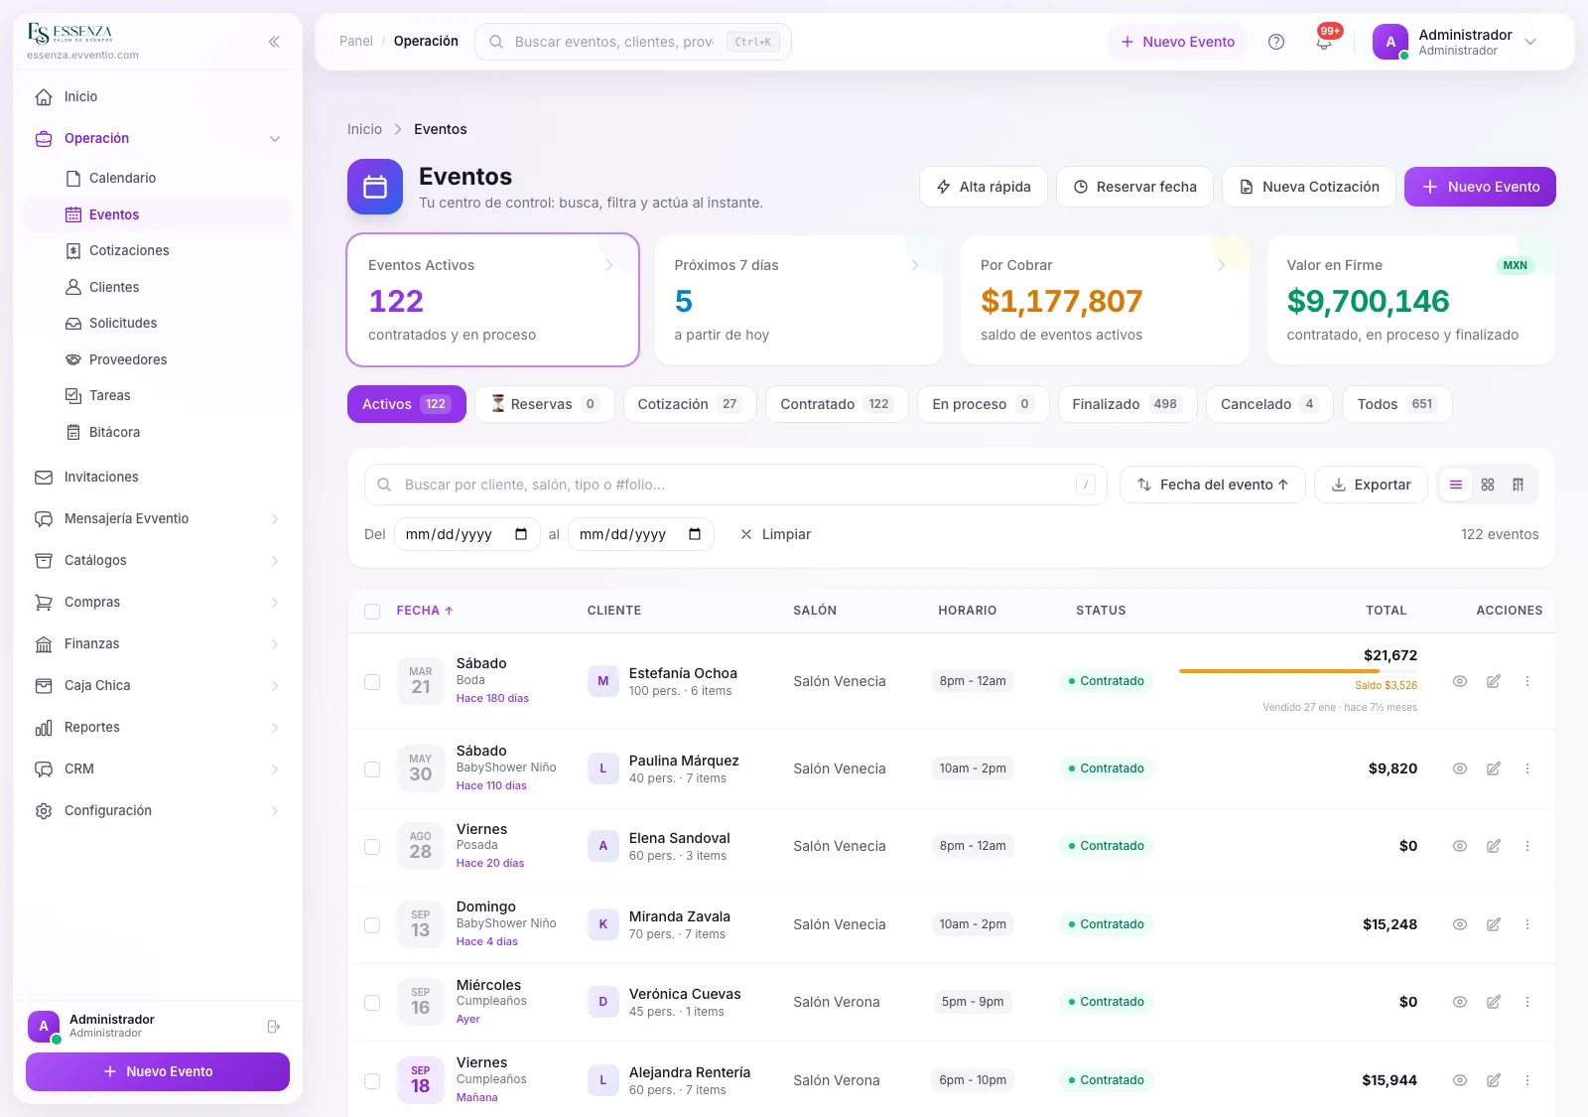Open Proveedores in the sidebar
Viewport: 1588px width, 1117px height.
(x=158, y=359)
